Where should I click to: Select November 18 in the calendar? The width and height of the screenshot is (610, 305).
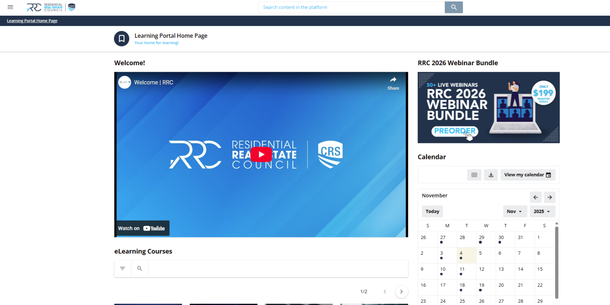pos(467,287)
